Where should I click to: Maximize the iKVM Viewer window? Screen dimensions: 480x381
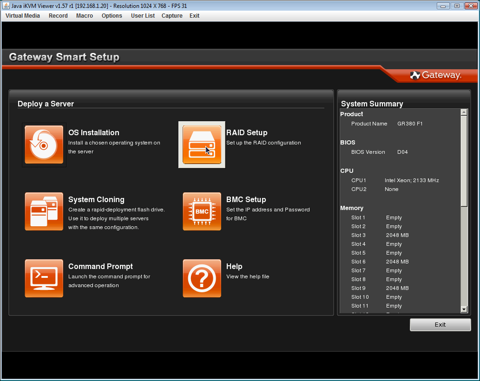pyautogui.click(x=457, y=6)
